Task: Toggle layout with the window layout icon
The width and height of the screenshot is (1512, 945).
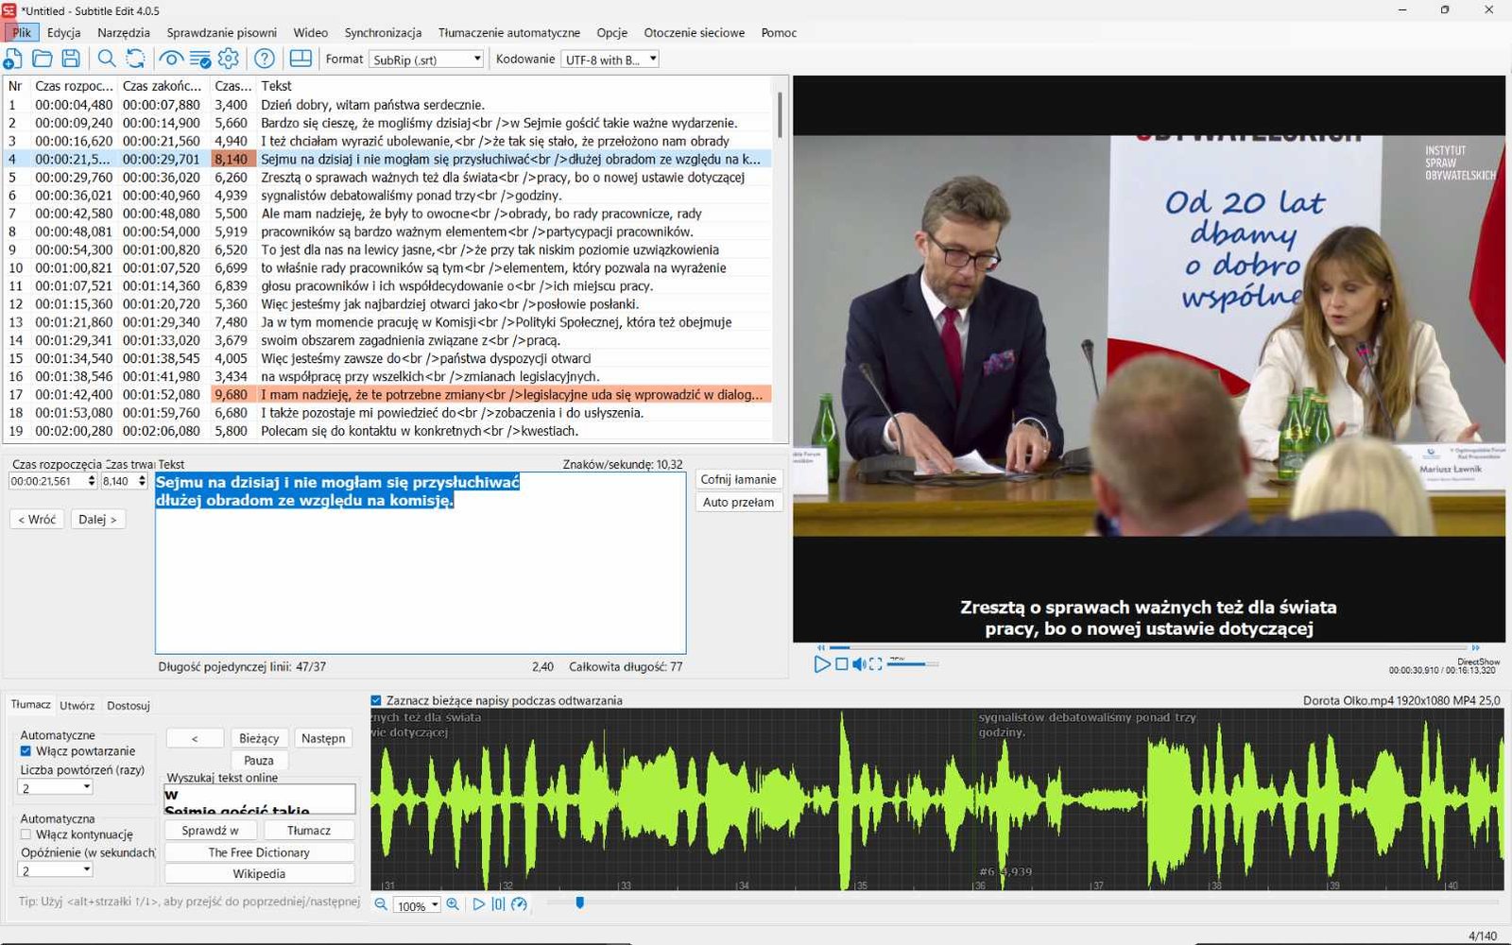Action: point(301,59)
